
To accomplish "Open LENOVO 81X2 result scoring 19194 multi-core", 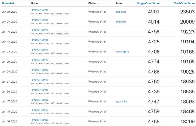I will coord(39,40).
